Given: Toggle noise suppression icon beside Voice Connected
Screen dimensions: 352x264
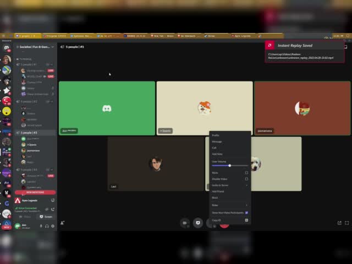Looking at the screenshot, I should (47, 209).
